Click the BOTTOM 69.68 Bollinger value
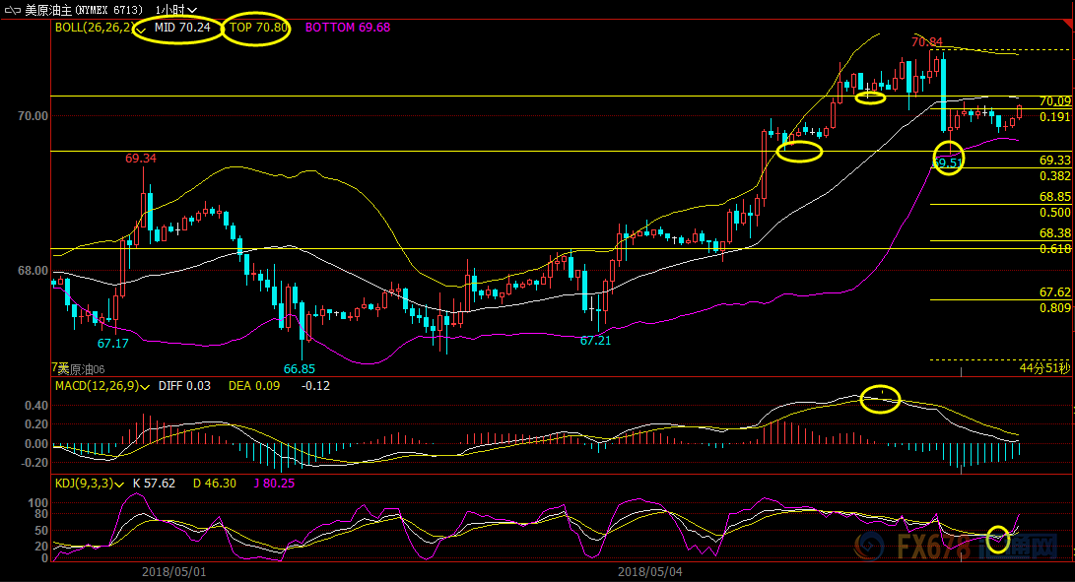Screen dimensions: 1075x582 click(x=348, y=28)
